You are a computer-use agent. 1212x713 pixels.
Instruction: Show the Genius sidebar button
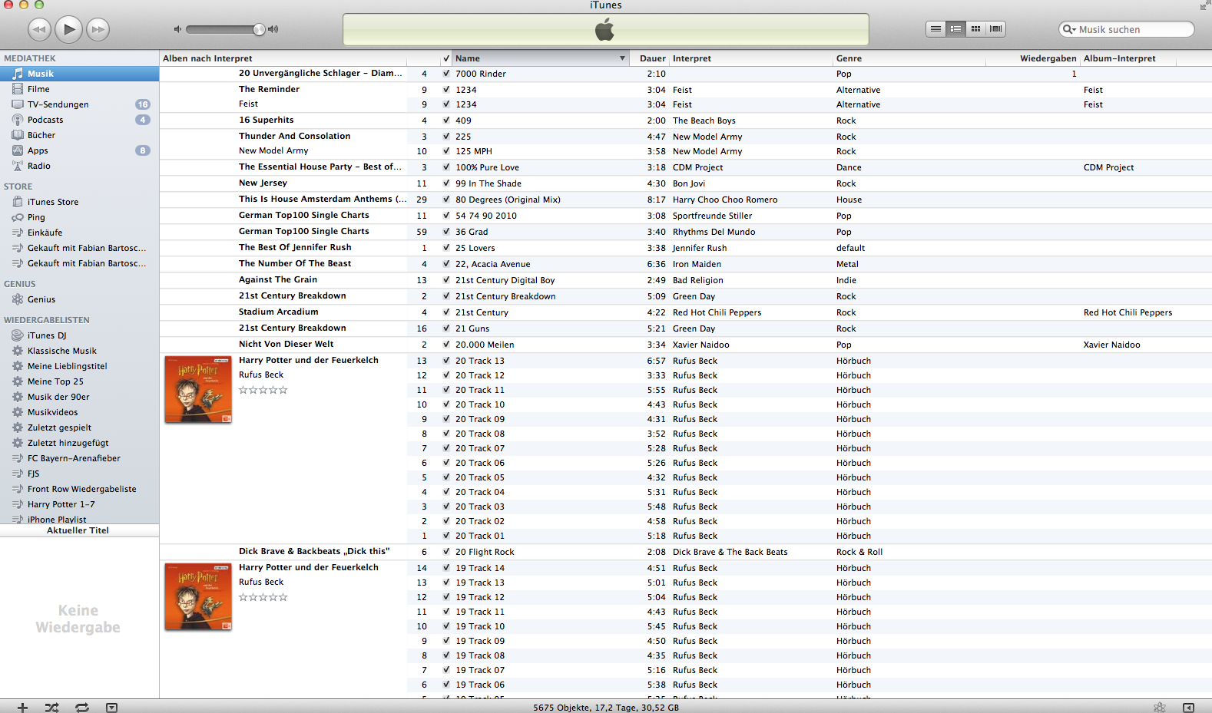click(x=1159, y=707)
